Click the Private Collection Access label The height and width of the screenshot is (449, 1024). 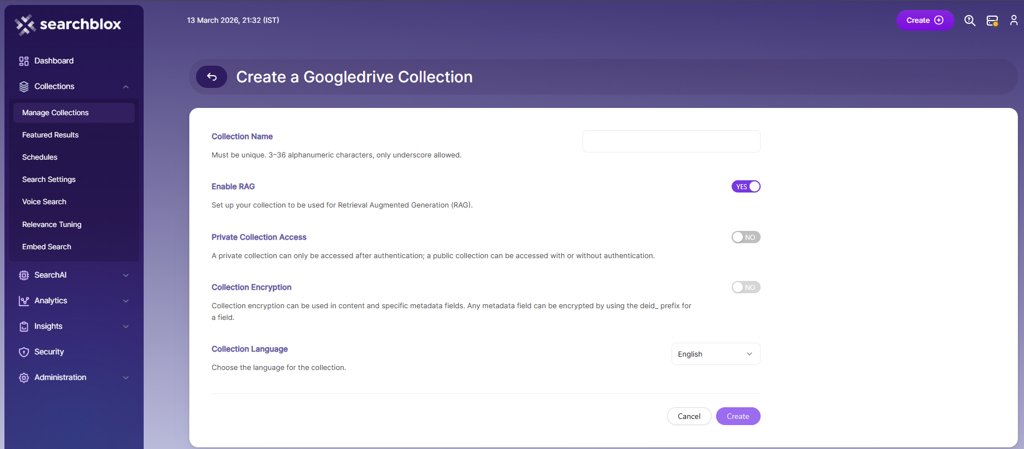259,237
